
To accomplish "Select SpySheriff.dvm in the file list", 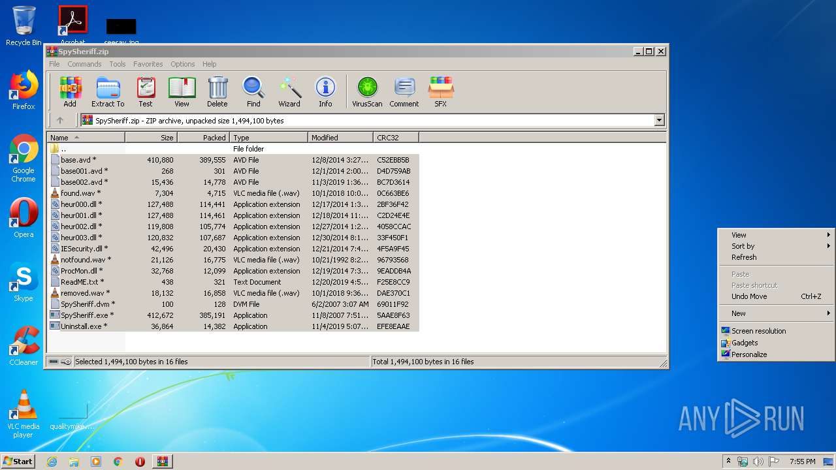I will tap(234, 304).
